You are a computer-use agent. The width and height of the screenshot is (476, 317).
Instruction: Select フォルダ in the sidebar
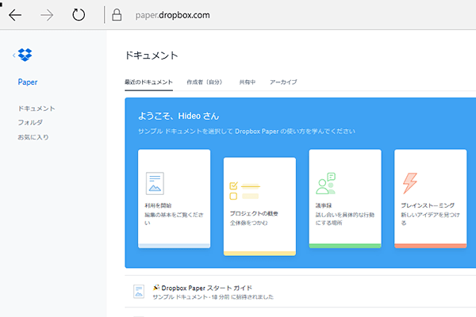30,123
